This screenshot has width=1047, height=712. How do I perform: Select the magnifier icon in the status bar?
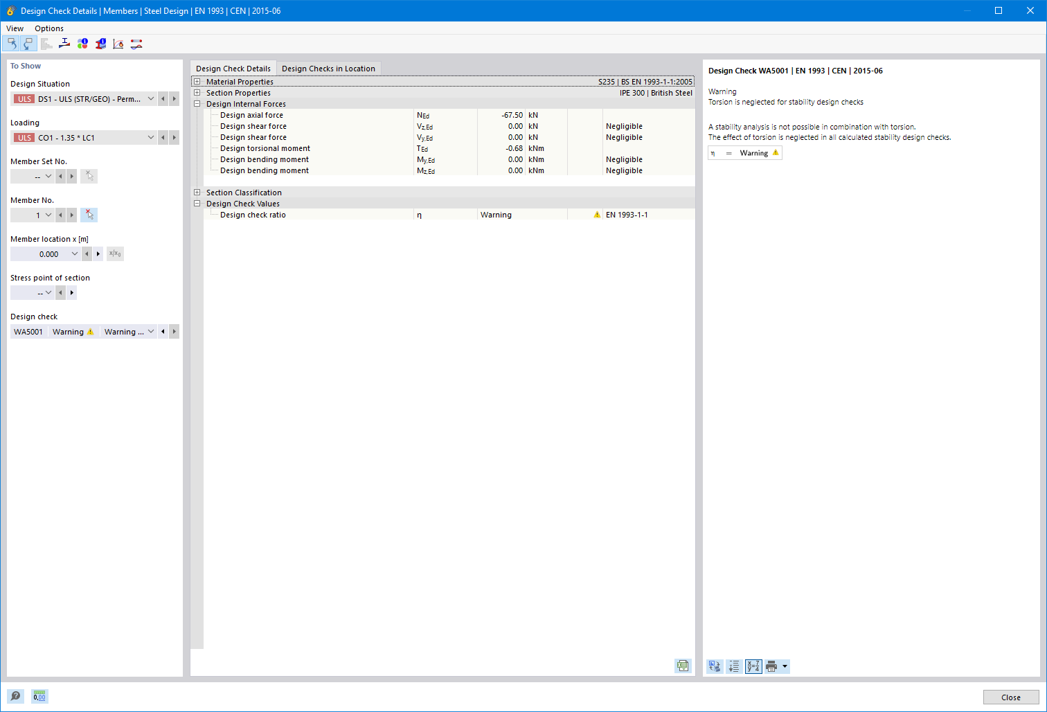(x=15, y=695)
